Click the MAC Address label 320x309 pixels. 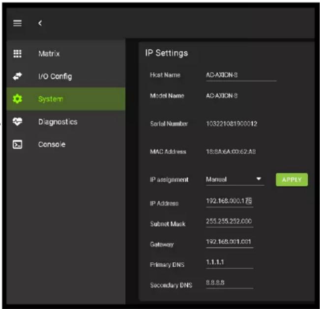[x=168, y=151]
